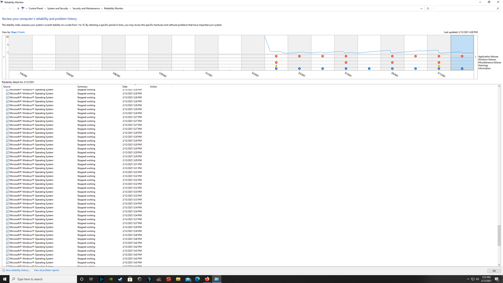Viewport: 503px width, 283px height.
Task: Go up one level with Up arrow
Action: pos(18,9)
